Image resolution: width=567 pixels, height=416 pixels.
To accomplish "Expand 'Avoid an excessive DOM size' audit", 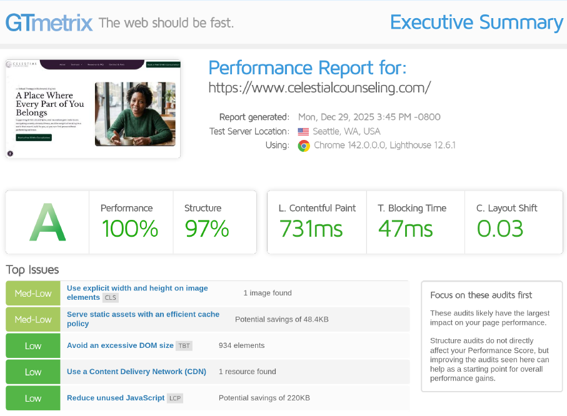I will pos(120,345).
